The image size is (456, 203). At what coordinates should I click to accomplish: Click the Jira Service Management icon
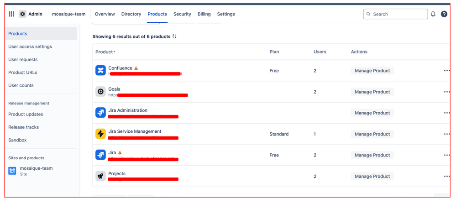coord(100,134)
